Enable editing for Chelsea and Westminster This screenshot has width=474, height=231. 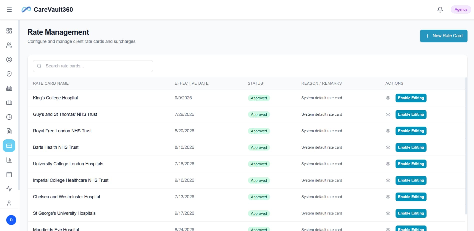[411, 197]
